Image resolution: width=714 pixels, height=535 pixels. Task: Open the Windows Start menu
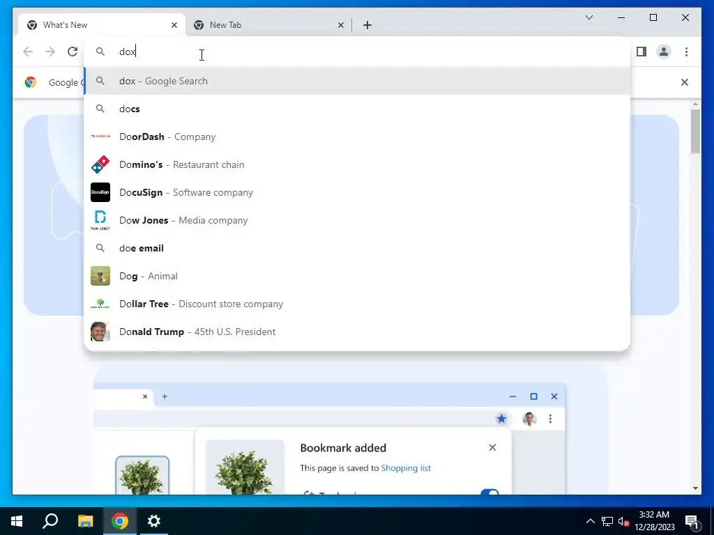17,521
